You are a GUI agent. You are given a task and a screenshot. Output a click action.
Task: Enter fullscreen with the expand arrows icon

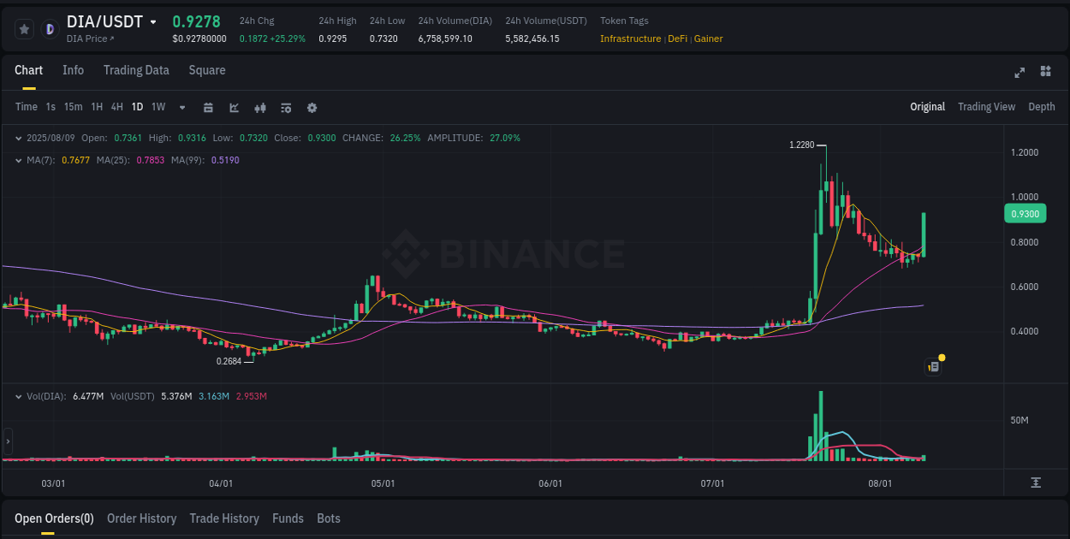[x=1019, y=74]
